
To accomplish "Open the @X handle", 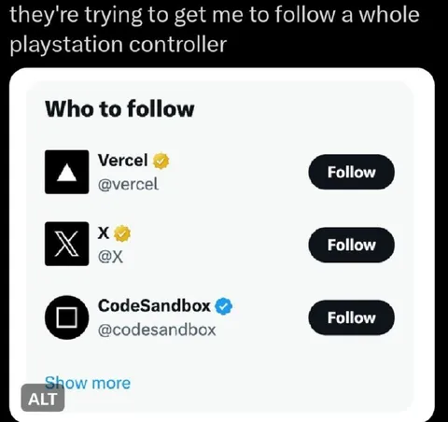I will click(x=110, y=257).
